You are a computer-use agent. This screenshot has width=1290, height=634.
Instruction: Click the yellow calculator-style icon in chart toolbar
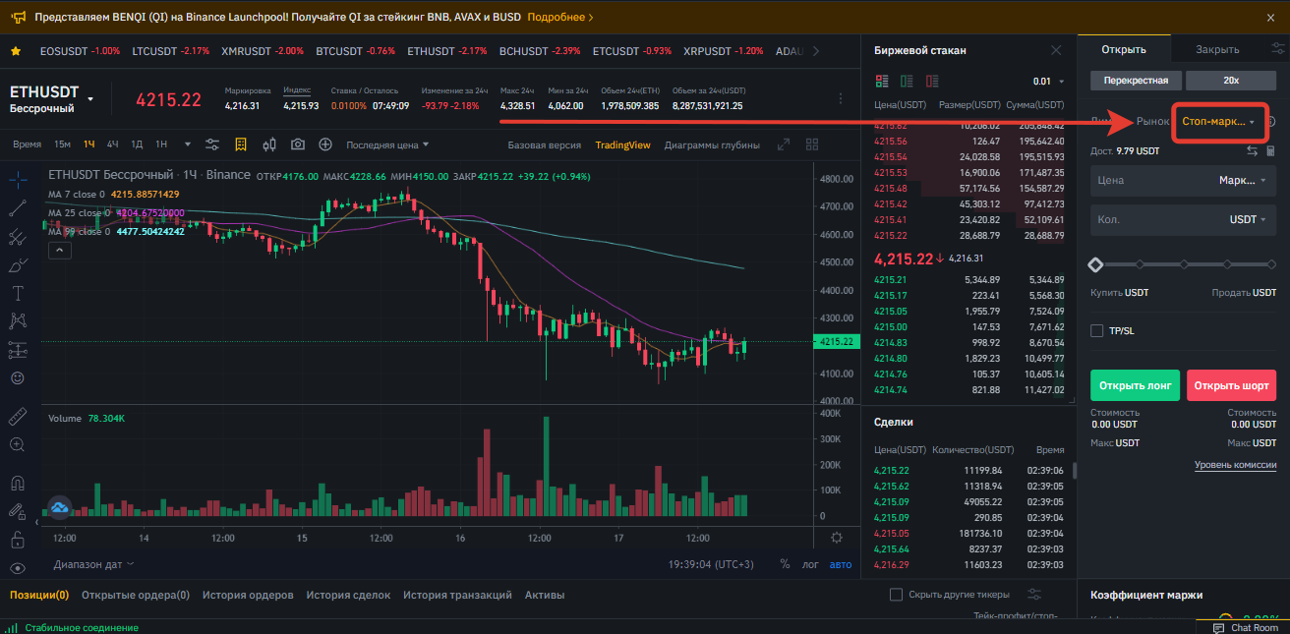tap(241, 144)
